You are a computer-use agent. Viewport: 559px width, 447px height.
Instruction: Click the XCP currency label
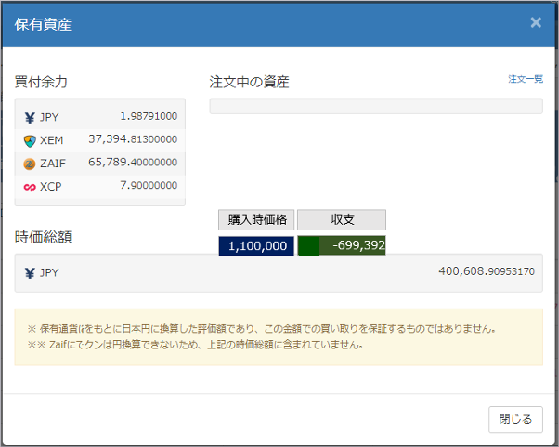click(x=51, y=187)
